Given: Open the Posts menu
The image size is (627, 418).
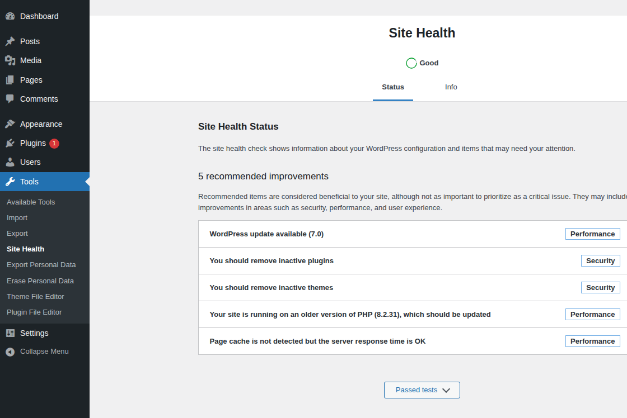Looking at the screenshot, I should point(30,41).
